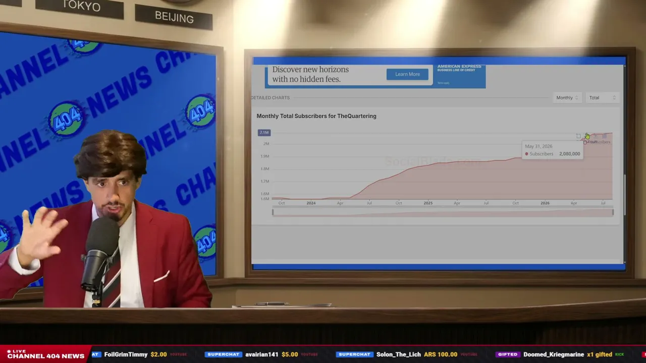Click the 2026 x-axis label
This screenshot has height=363, width=646.
click(545, 203)
